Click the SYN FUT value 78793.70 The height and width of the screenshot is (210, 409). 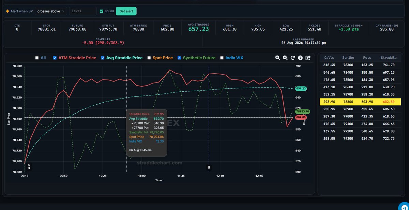[x=108, y=29]
